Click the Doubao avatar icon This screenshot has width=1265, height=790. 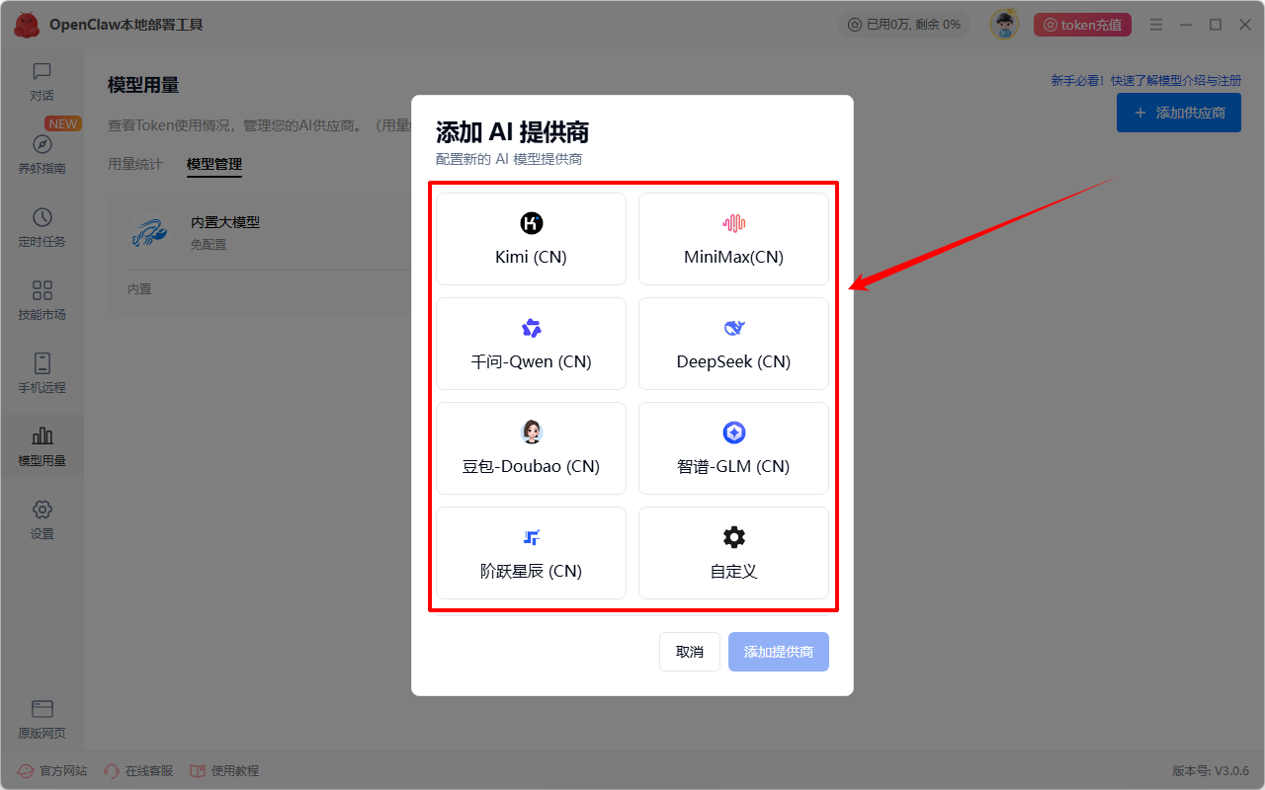pos(532,433)
